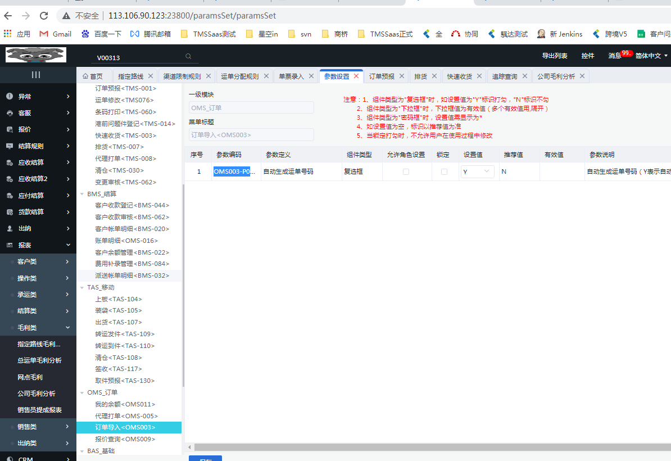
Task: Expand the 报价 sidebar menu
Action: [x=38, y=129]
